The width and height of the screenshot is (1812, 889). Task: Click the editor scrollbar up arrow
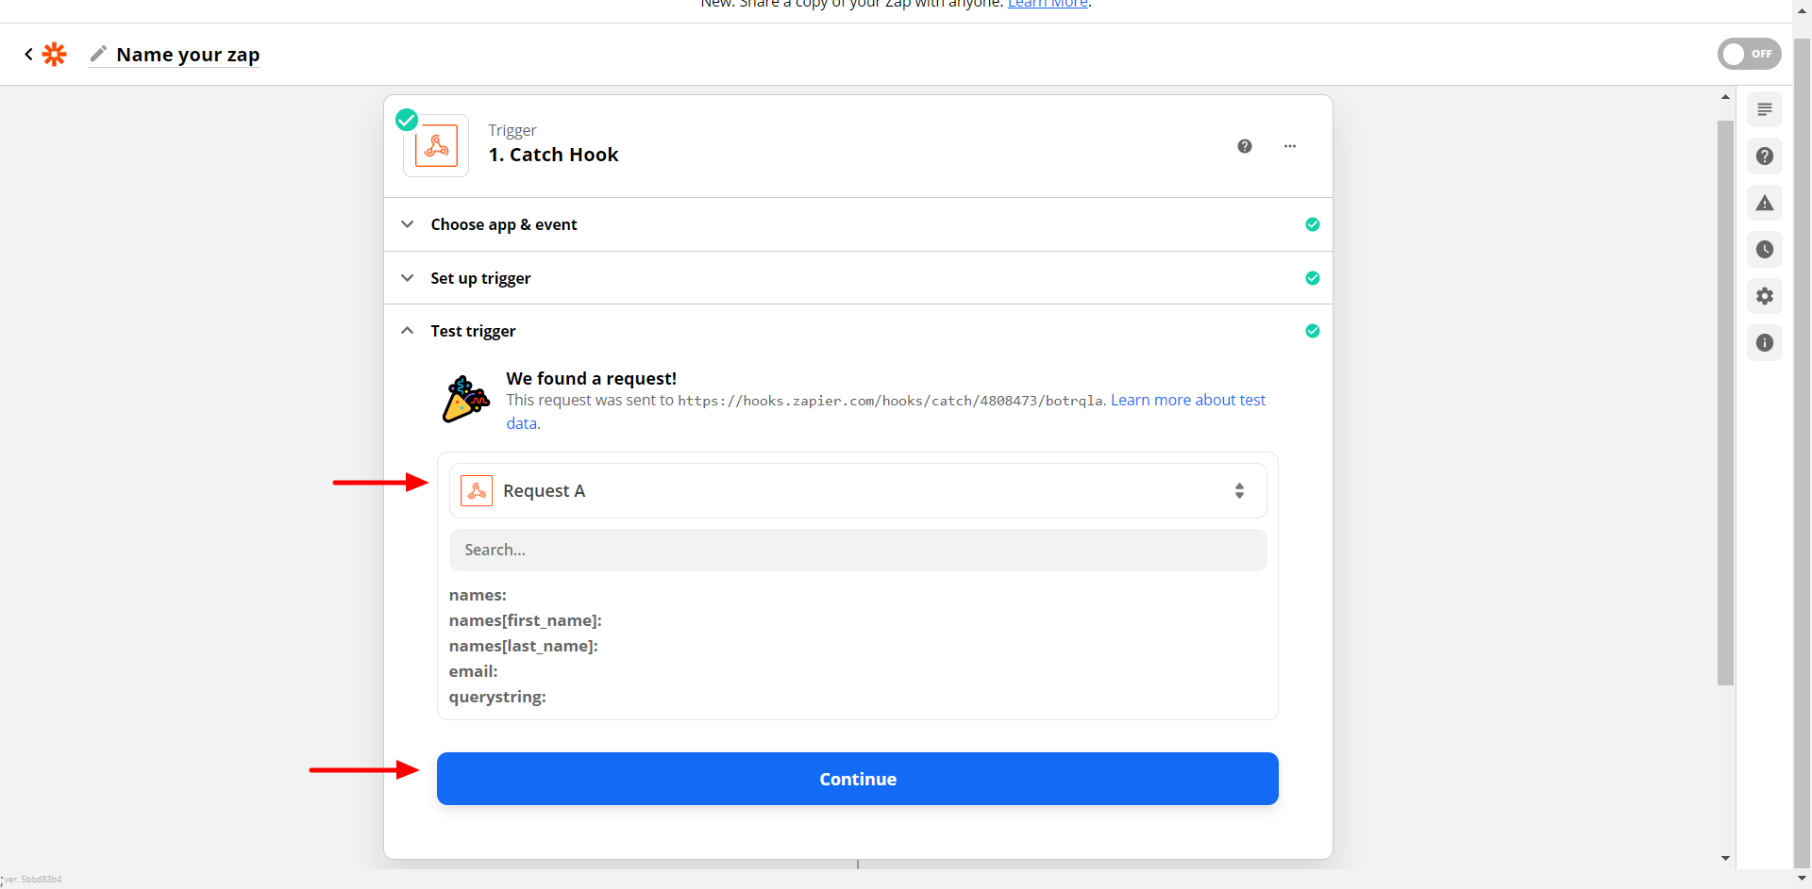1726,97
